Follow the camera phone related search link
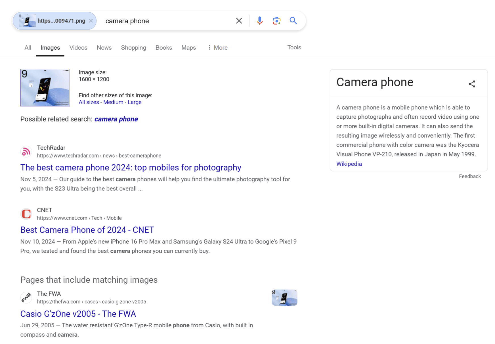Viewport: 495px width, 344px height. pyautogui.click(x=116, y=119)
